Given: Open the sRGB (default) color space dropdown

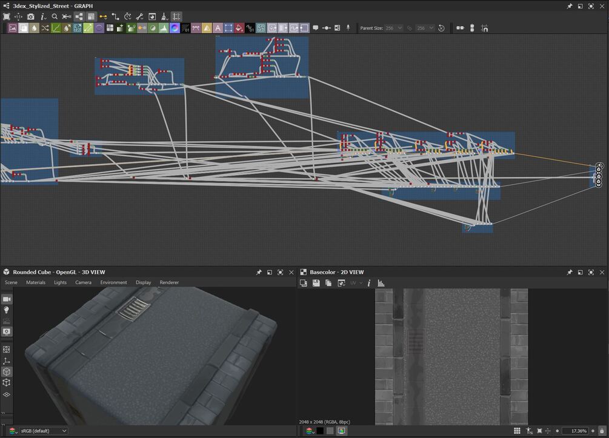Looking at the screenshot, I should coord(44,431).
